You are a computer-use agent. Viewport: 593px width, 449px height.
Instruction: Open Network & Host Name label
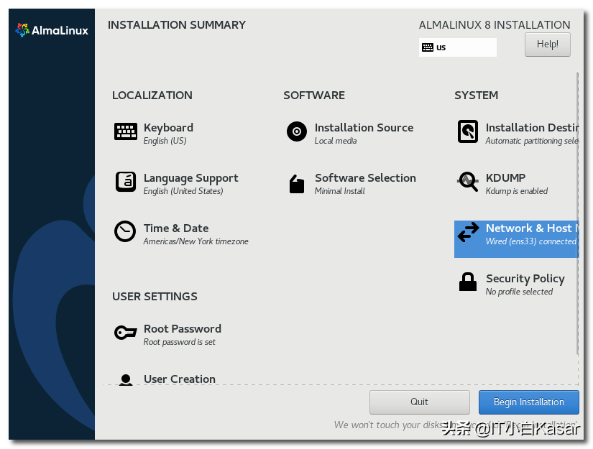pyautogui.click(x=532, y=228)
